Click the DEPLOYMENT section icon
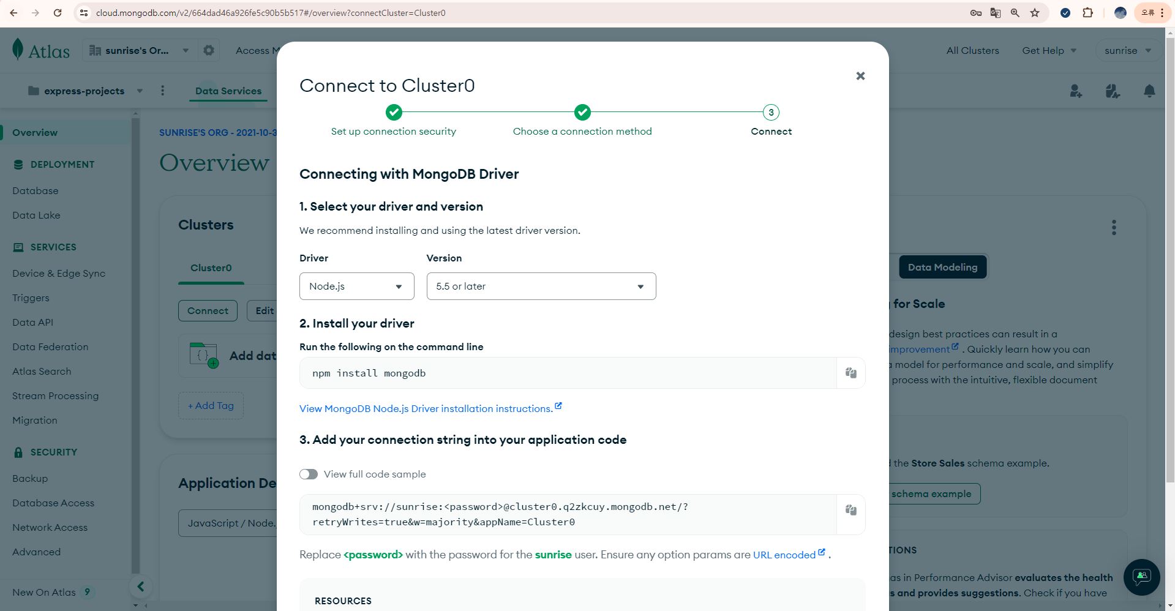1175x611 pixels. click(18, 164)
